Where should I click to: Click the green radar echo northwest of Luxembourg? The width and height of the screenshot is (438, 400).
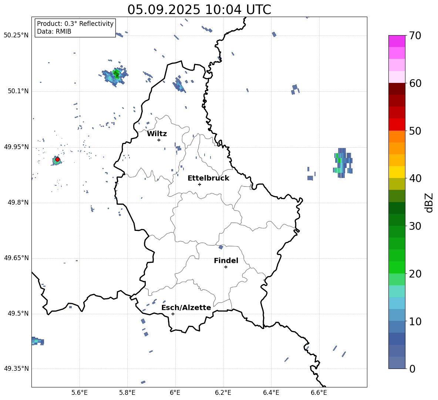[115, 76]
